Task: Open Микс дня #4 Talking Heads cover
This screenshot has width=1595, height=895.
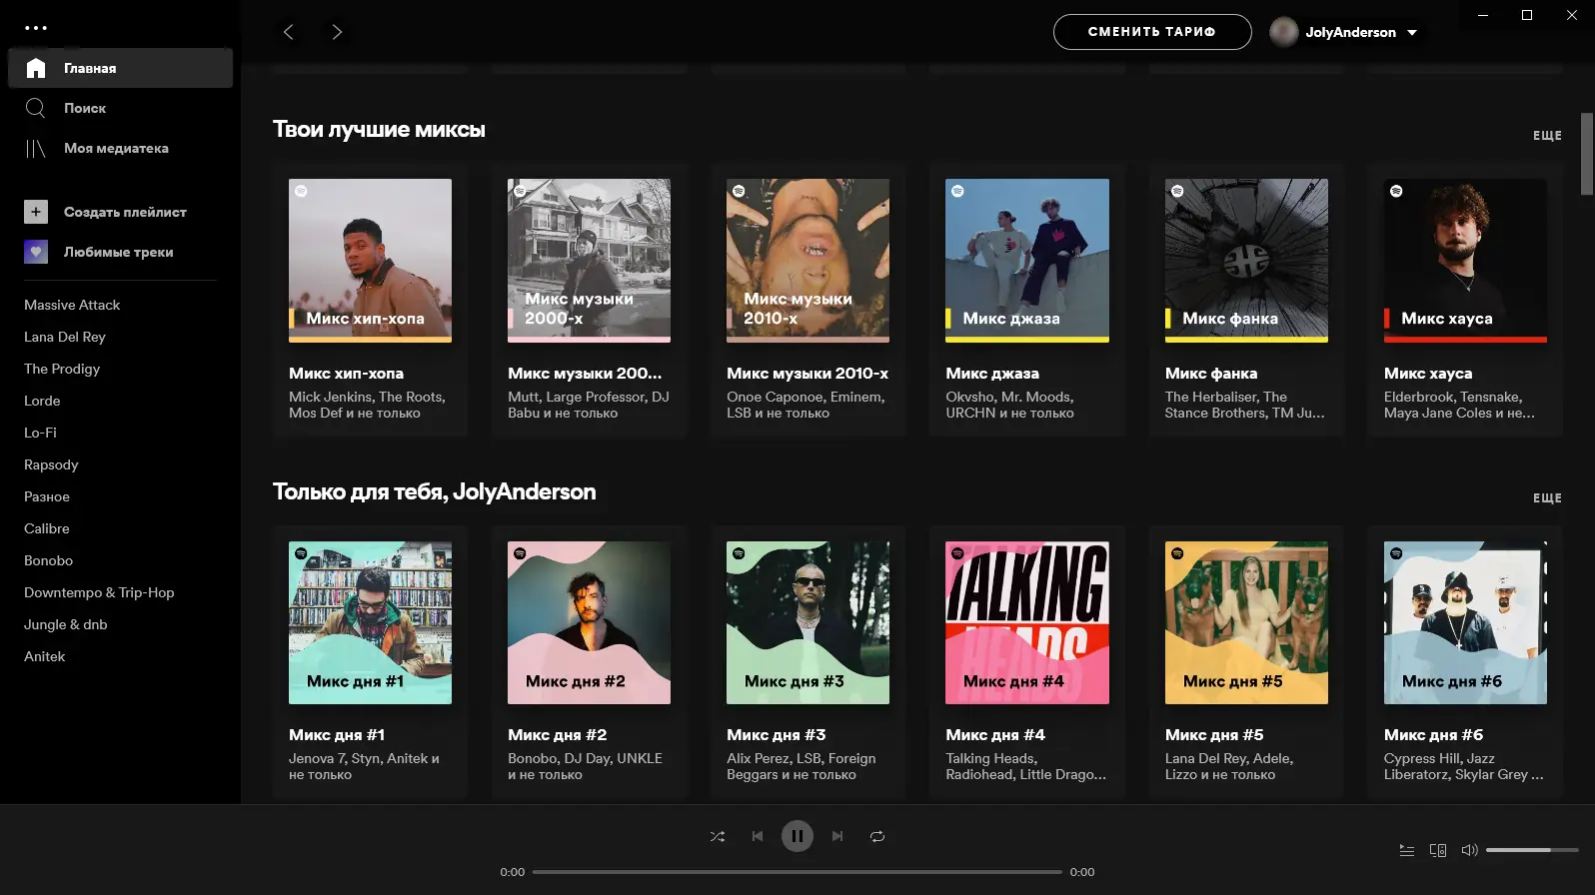Action: [x=1027, y=623]
